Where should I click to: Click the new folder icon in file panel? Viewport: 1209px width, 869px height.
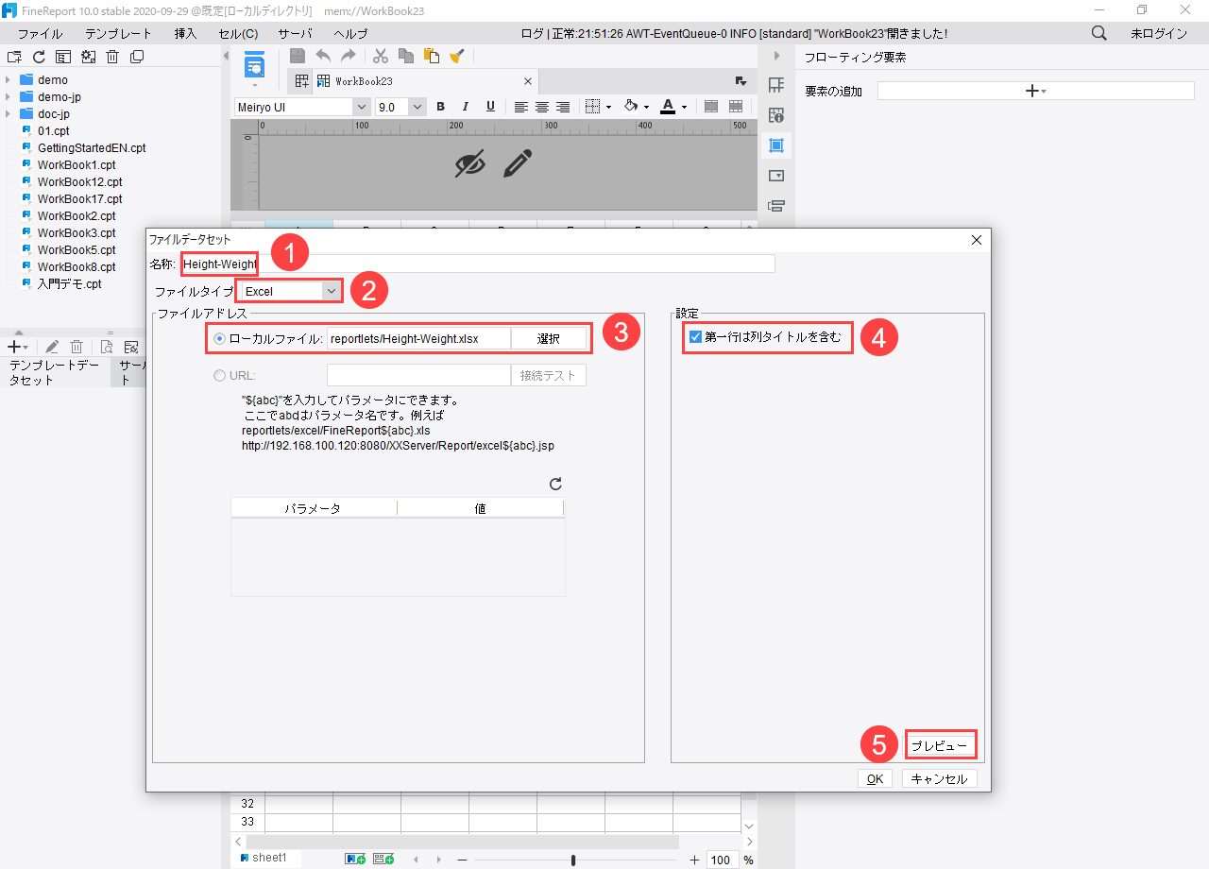click(14, 57)
